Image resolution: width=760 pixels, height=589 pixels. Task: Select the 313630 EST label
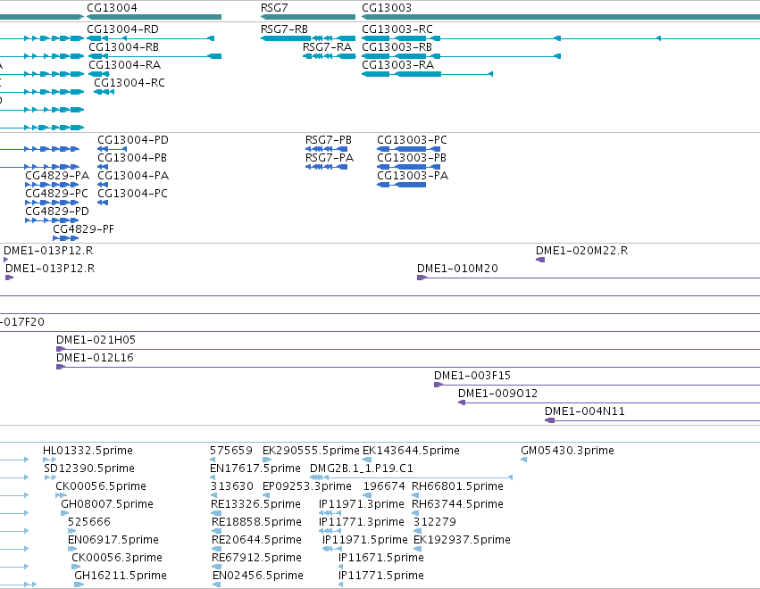point(231,486)
